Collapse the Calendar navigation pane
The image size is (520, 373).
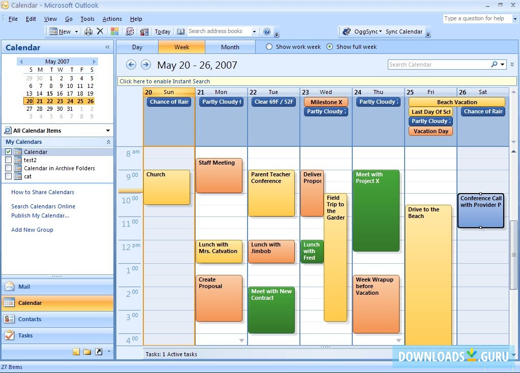click(x=107, y=47)
